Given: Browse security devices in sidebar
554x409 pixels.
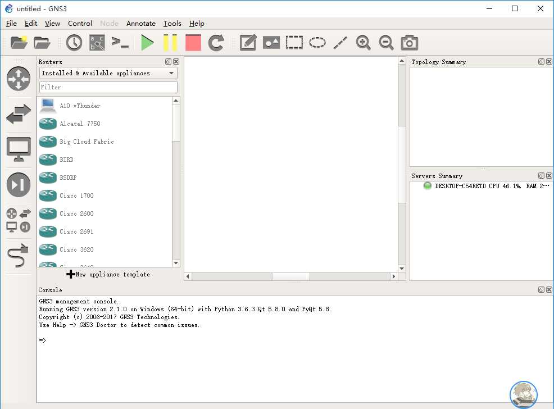Looking at the screenshot, I should point(19,185).
